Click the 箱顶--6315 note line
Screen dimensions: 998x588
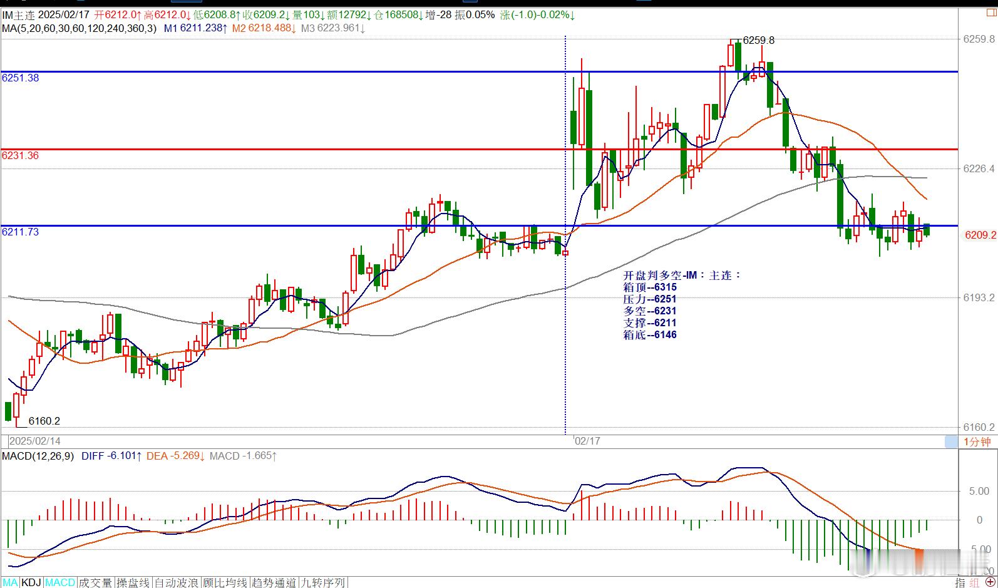click(x=650, y=287)
